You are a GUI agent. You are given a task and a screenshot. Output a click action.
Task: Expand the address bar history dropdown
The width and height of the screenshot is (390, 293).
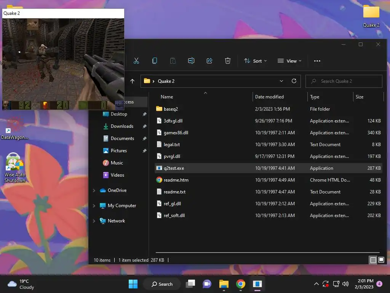tap(281, 81)
